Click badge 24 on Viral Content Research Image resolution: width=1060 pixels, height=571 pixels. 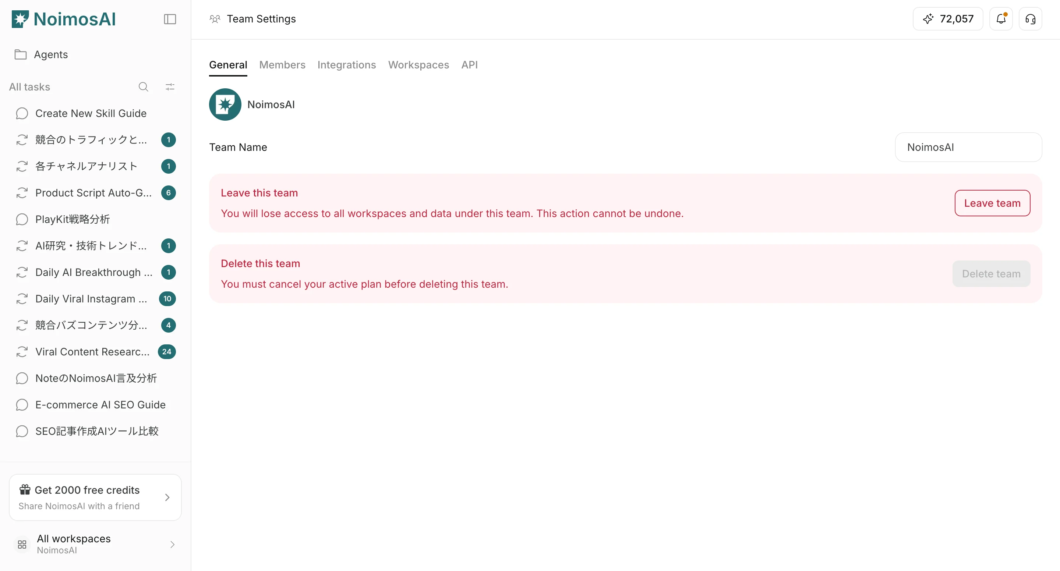(x=167, y=352)
